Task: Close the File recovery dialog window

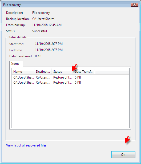Action: (x=135, y=5)
